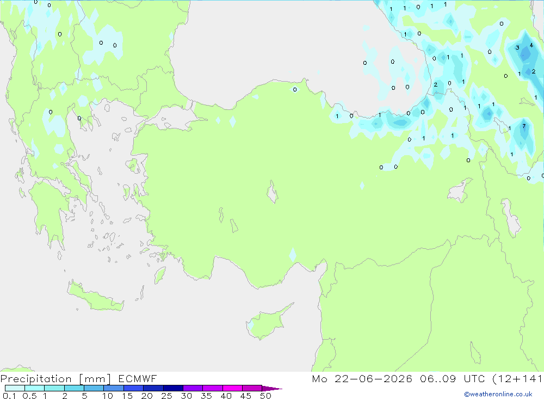The image size is (544, 399).
Task: Click the legend label '15'
Action: click(127, 396)
